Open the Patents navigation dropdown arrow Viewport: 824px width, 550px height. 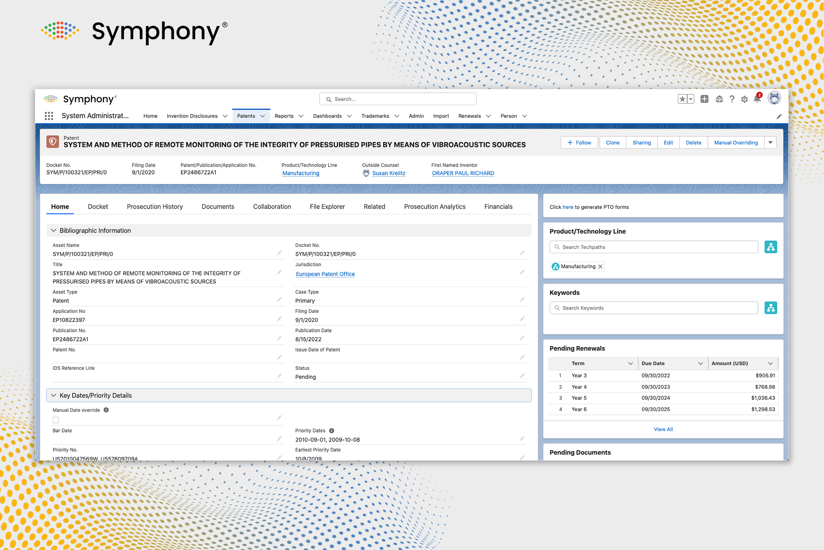tap(262, 116)
